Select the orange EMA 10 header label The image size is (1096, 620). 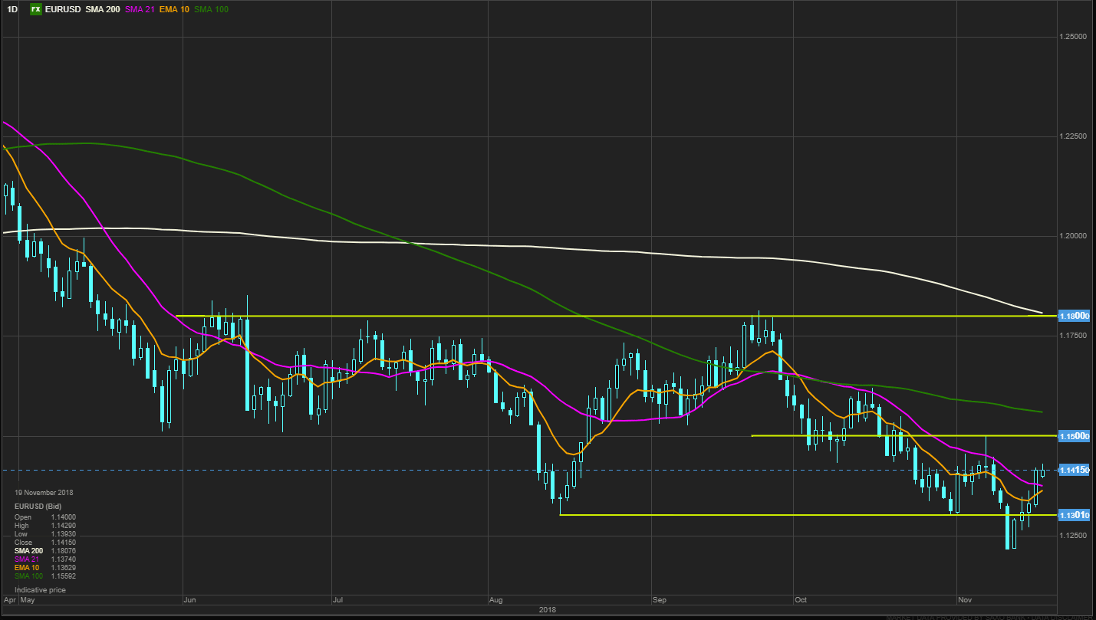coord(176,9)
